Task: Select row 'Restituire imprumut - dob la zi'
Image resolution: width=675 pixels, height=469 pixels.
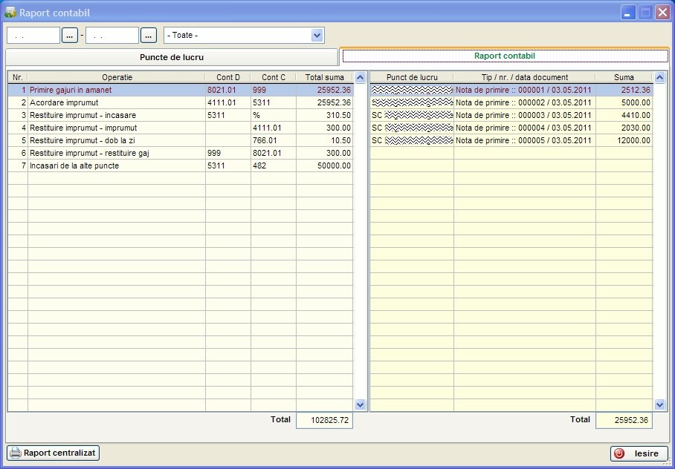Action: pos(181,140)
